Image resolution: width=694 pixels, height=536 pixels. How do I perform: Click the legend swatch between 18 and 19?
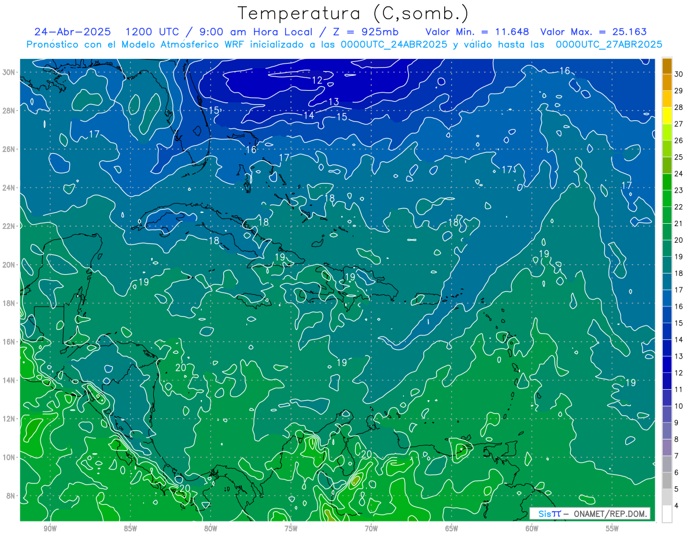click(667, 265)
